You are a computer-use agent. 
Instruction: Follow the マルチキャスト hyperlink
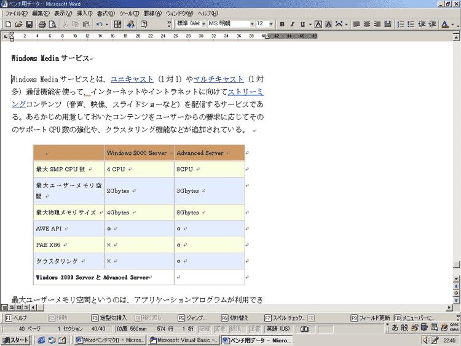tap(218, 79)
